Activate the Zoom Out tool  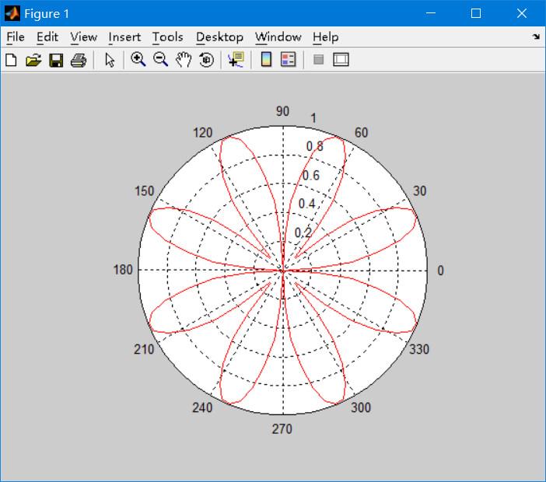pos(160,60)
